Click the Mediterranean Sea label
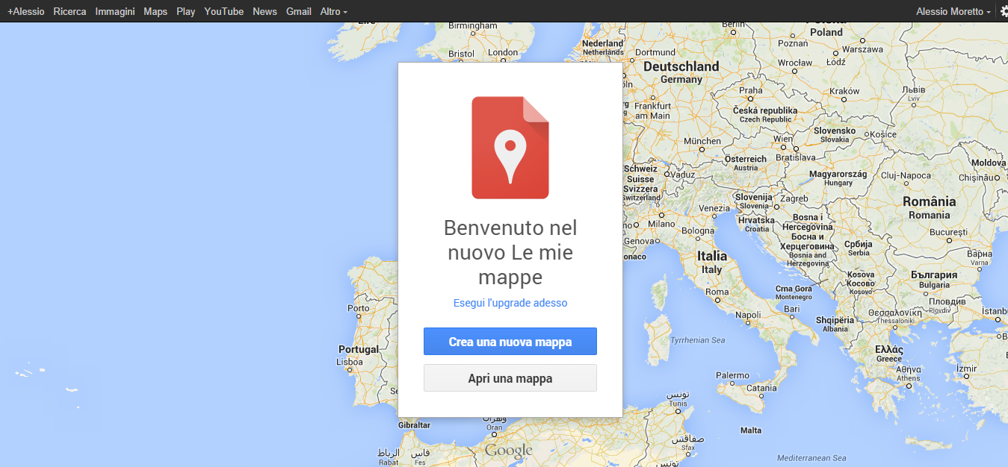 pyautogui.click(x=811, y=457)
